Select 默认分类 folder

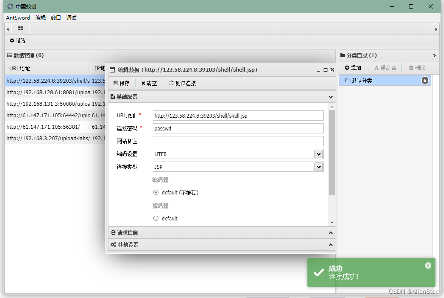(x=385, y=81)
